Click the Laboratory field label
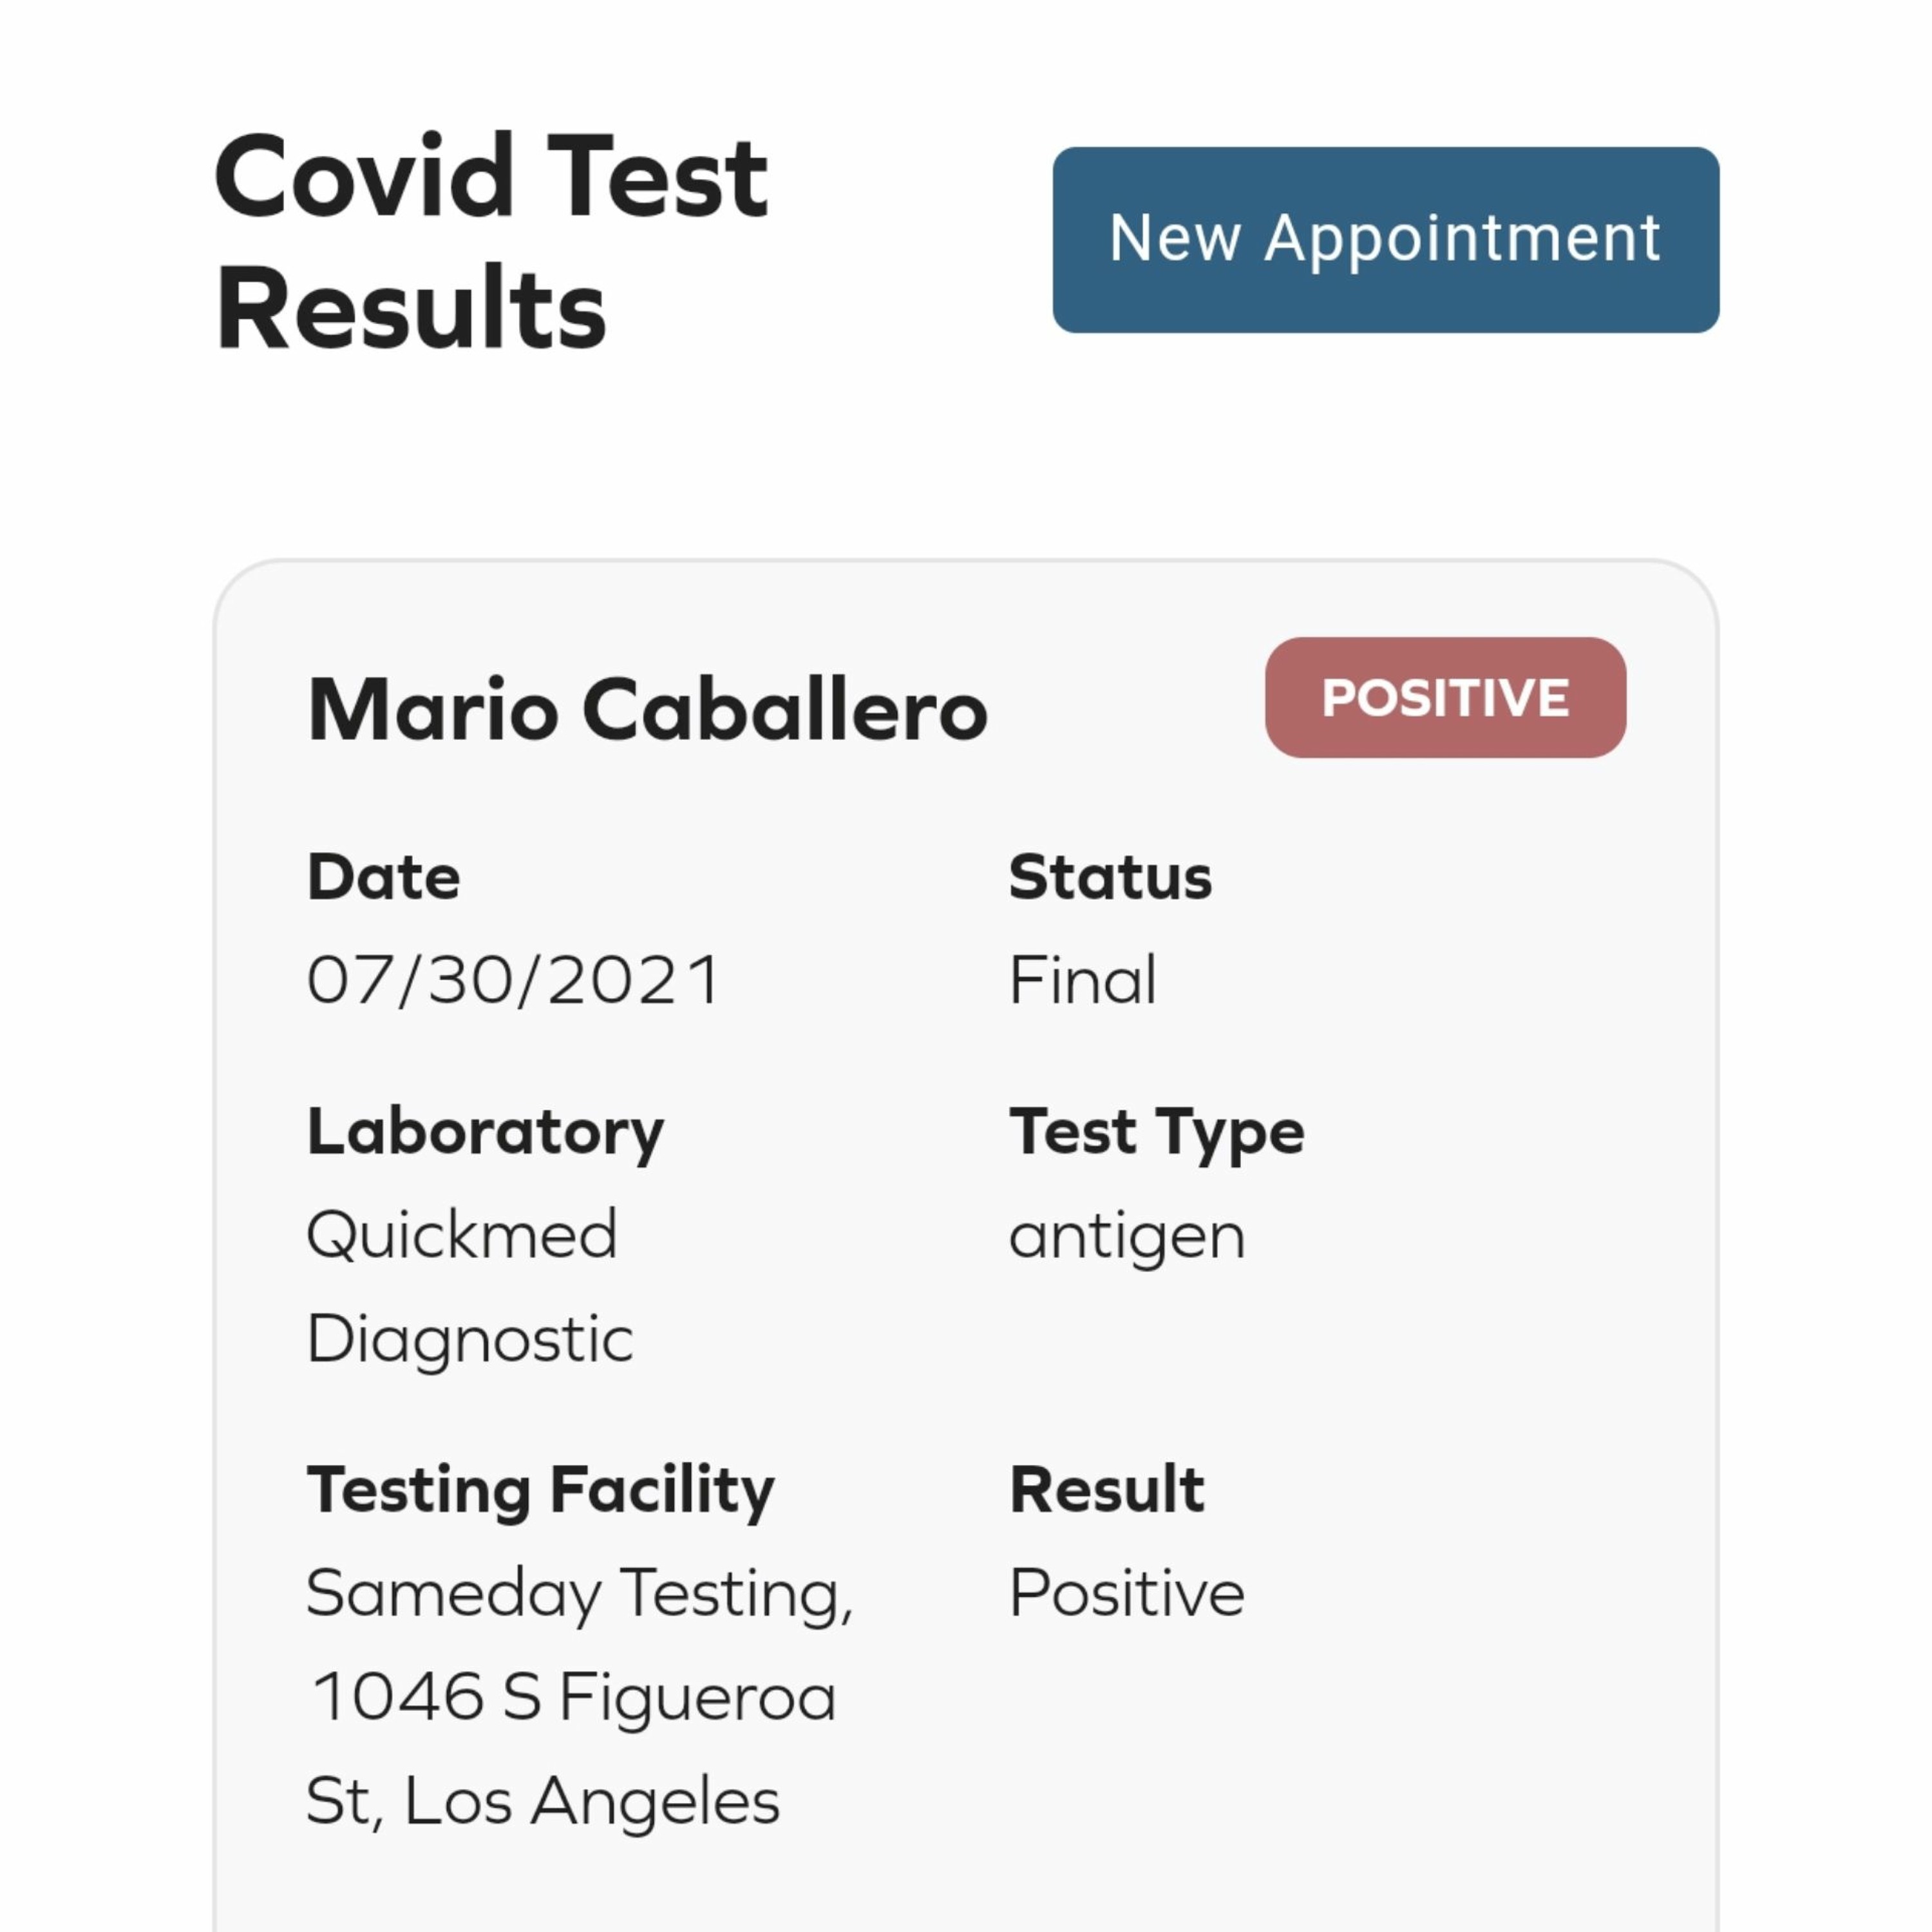 (485, 1132)
